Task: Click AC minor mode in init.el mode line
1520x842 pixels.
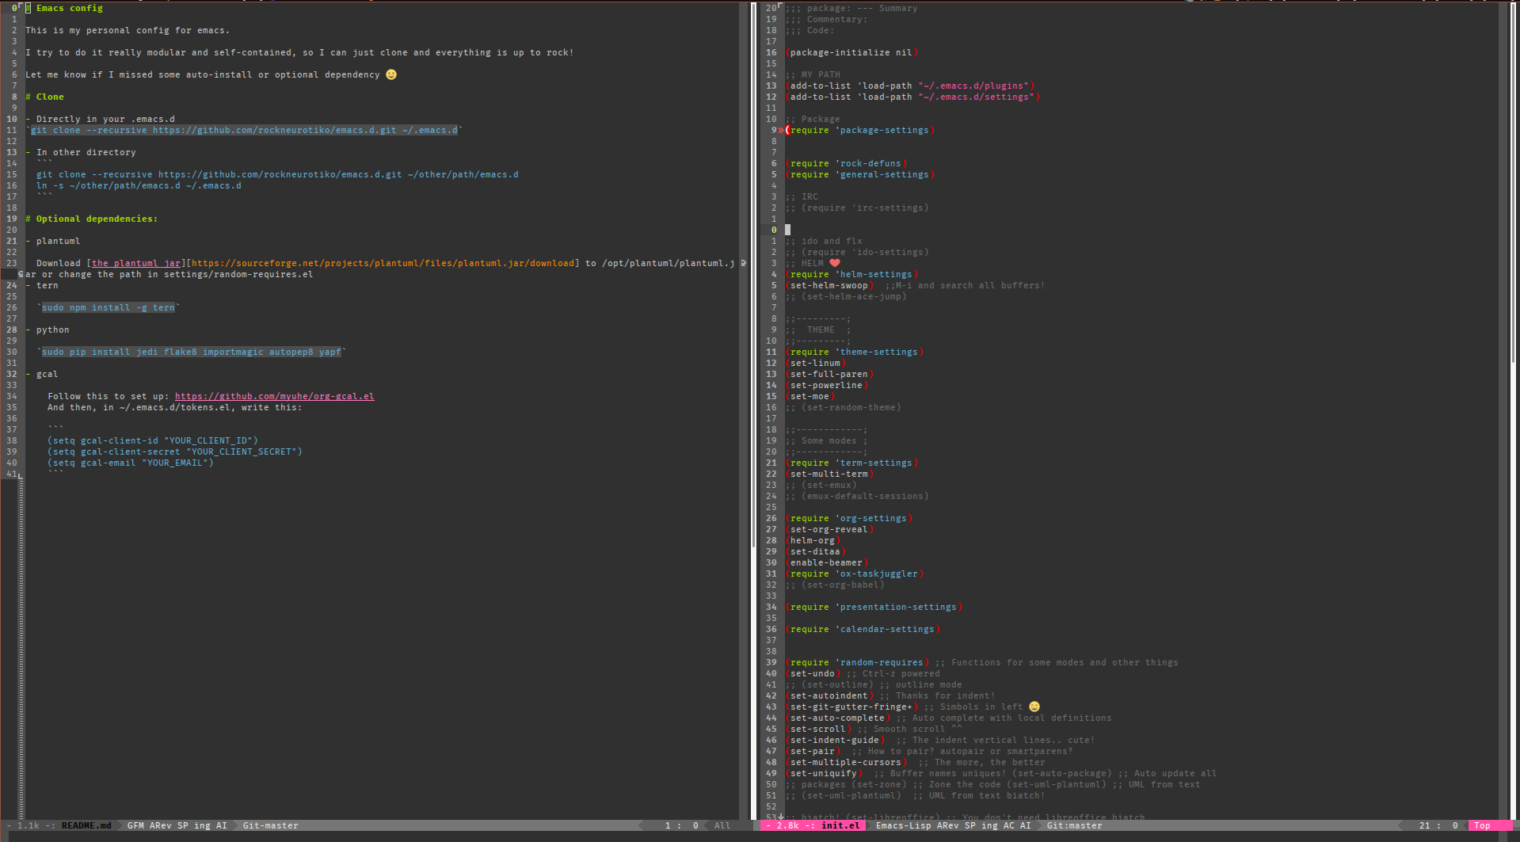Action: pyautogui.click(x=1009, y=825)
